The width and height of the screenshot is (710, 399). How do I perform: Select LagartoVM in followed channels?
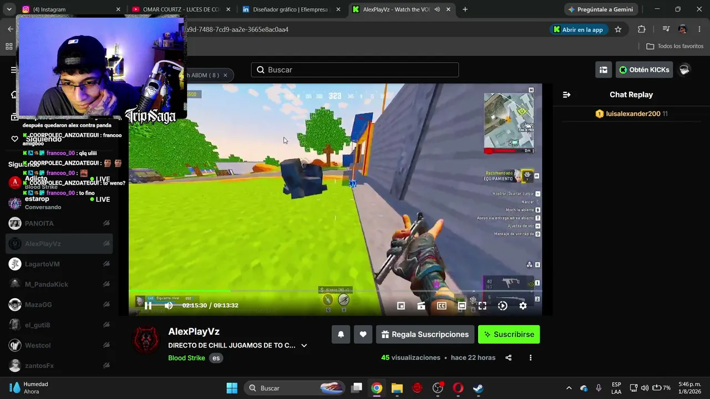click(x=59, y=264)
